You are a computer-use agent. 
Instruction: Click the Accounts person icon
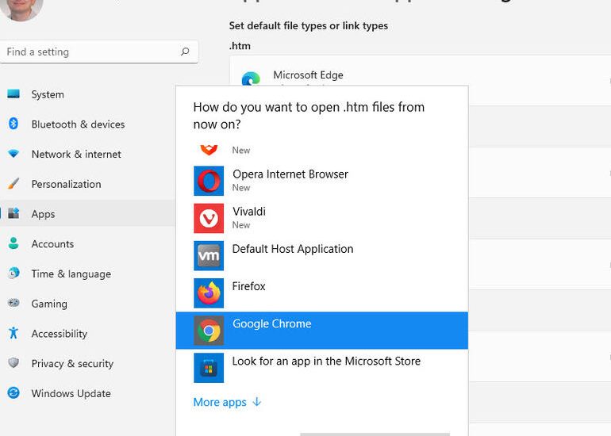coord(13,243)
